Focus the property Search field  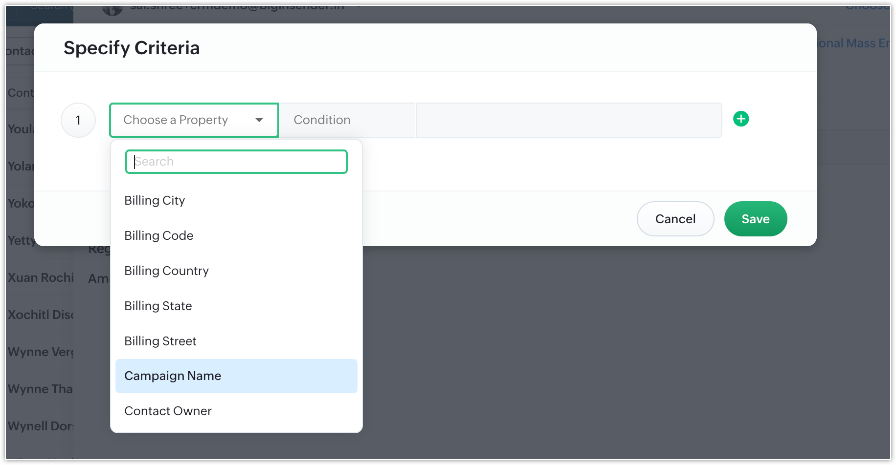click(236, 162)
